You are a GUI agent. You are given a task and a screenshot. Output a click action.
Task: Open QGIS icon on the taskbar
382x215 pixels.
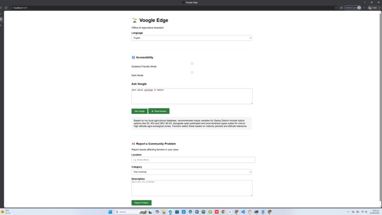click(x=210, y=212)
